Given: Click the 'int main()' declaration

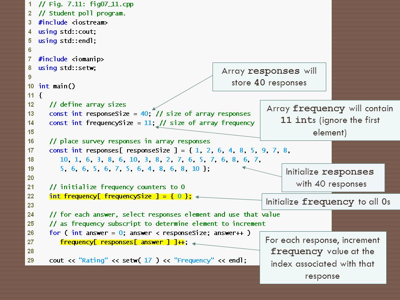Looking at the screenshot, I should point(57,86).
